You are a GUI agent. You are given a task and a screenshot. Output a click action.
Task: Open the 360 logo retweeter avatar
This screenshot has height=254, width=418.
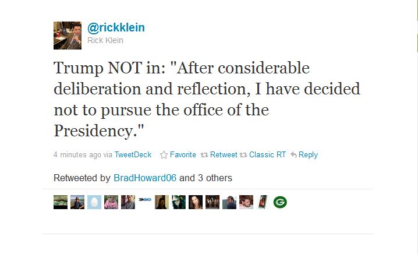pos(145,200)
